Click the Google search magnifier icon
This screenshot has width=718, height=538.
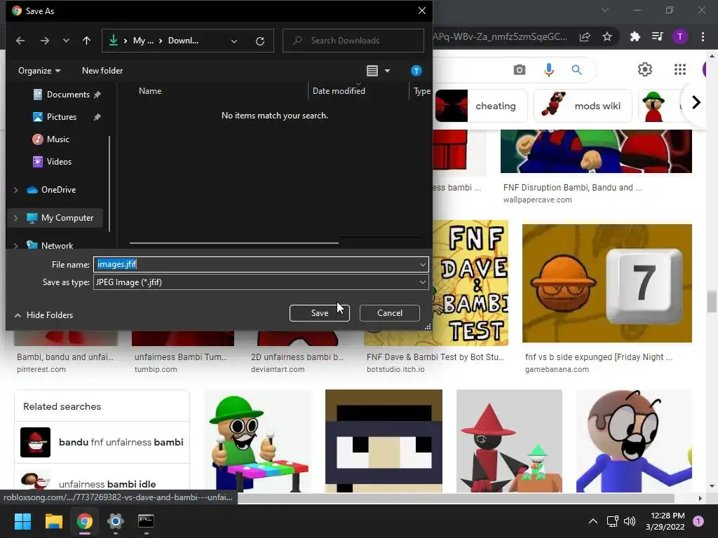point(576,69)
